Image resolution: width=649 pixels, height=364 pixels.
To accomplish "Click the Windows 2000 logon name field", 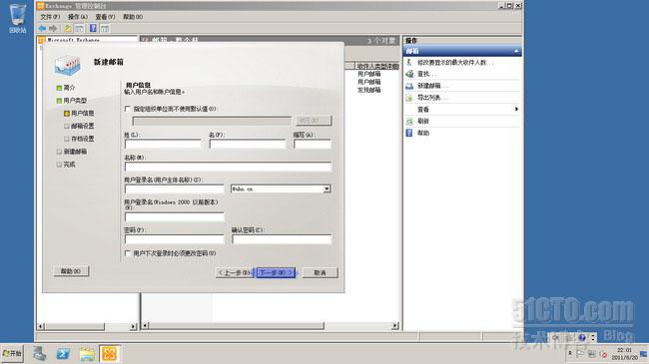I will point(175,216).
